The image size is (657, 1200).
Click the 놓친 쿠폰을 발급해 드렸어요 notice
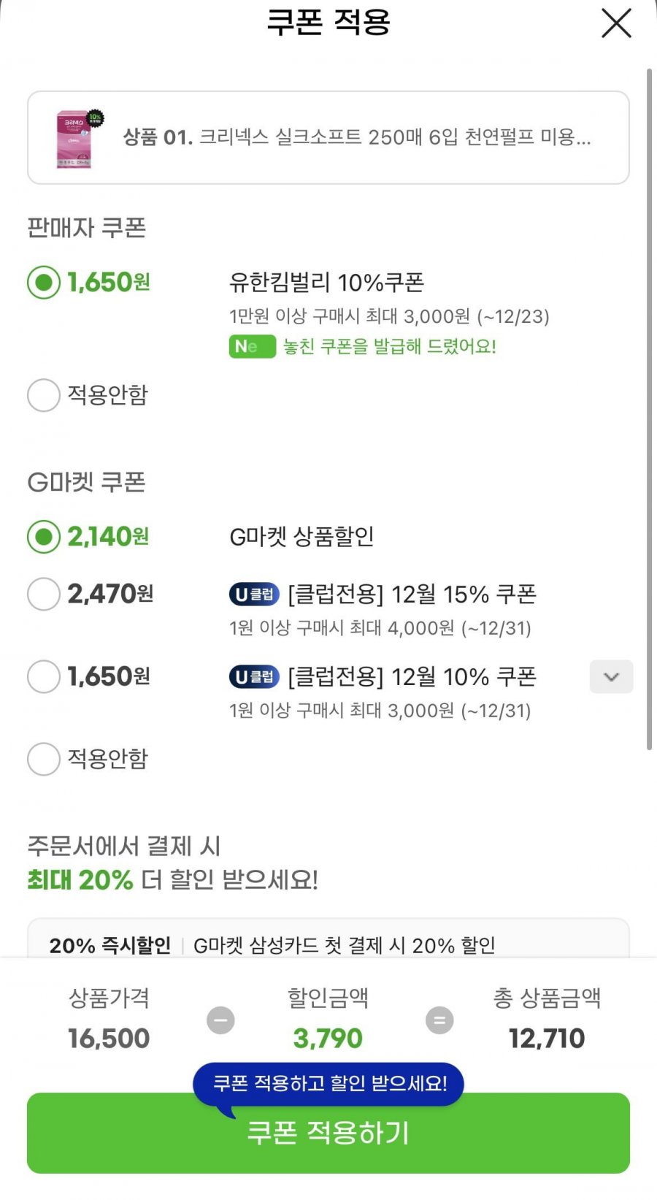pos(390,346)
